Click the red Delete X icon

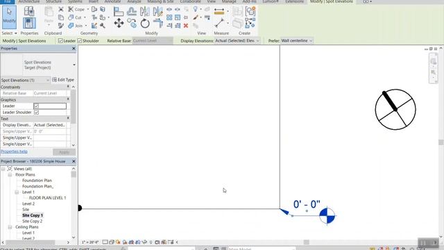coord(186,26)
